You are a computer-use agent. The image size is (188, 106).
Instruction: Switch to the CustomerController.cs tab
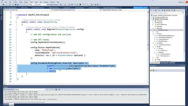(38, 8)
